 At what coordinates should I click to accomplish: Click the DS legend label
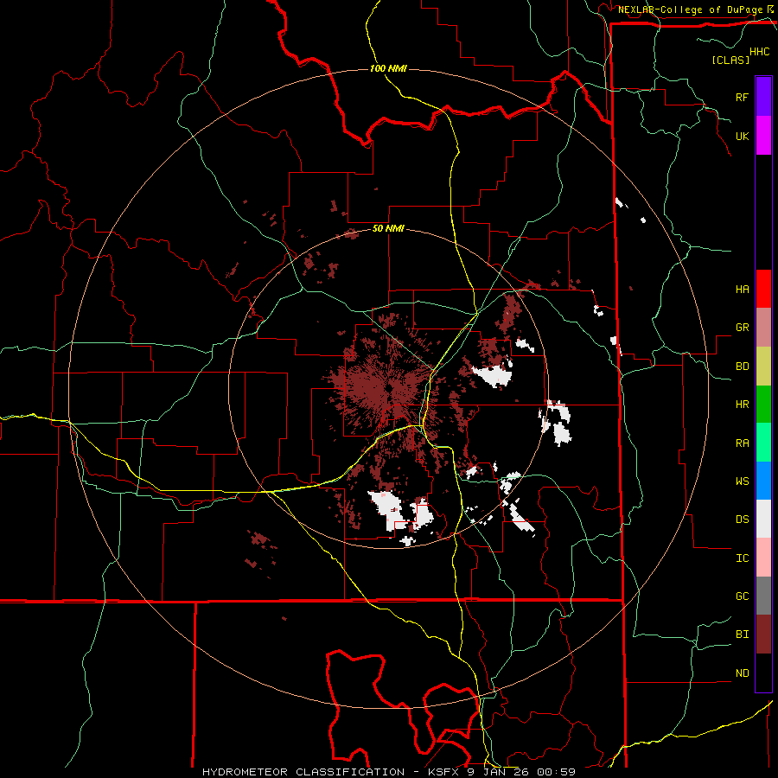pos(742,520)
